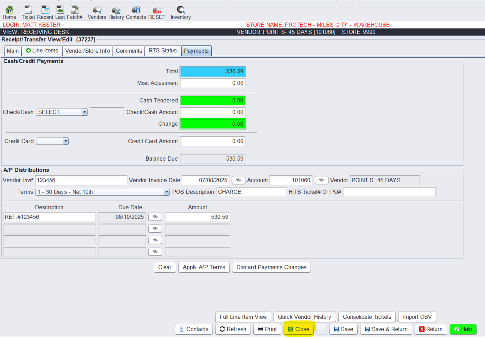
Task: Open the Inventory toolbar icon
Action: click(x=181, y=12)
